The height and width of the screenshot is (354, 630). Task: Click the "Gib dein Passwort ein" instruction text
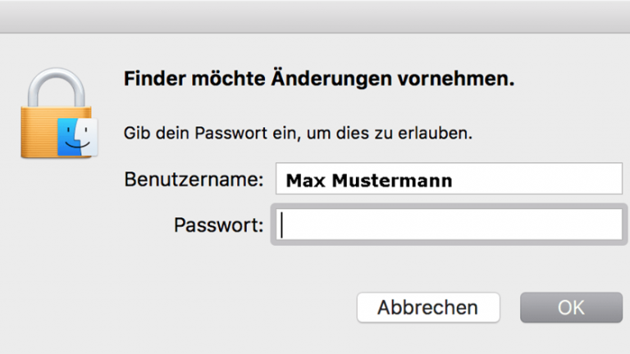[298, 133]
